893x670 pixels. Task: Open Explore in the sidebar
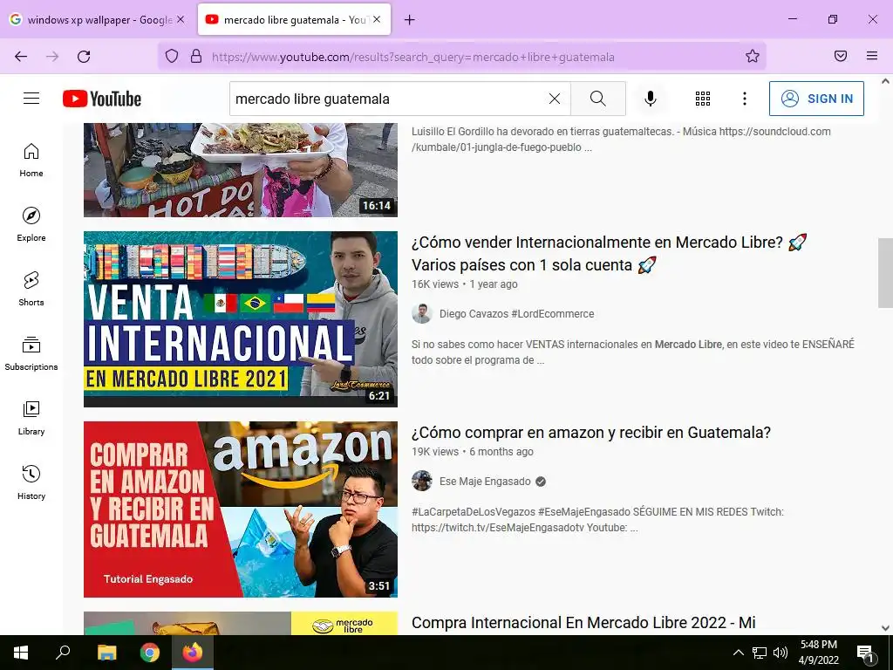pyautogui.click(x=31, y=224)
